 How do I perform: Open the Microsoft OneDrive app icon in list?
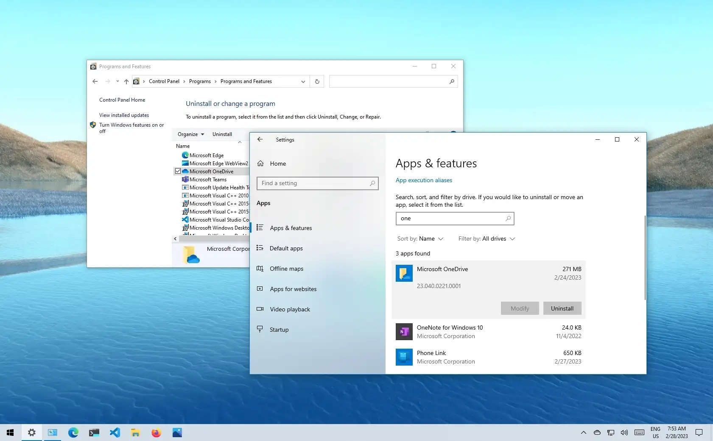[x=404, y=273]
